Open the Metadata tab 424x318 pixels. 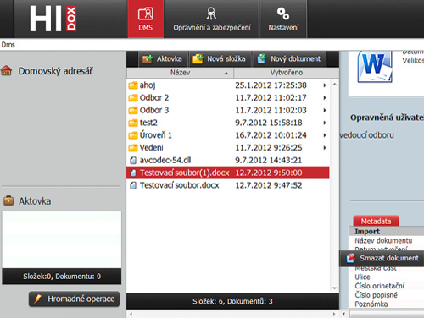[376, 221]
